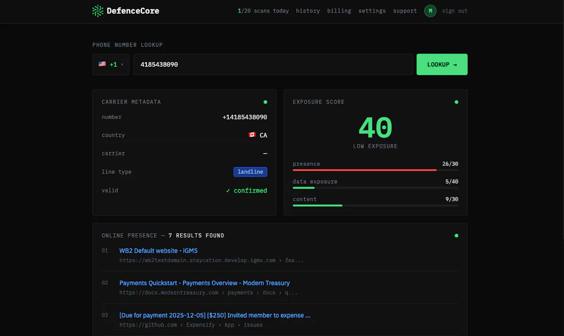
Task: Click the DefenceCore snowflake logo icon
Action: [98, 11]
